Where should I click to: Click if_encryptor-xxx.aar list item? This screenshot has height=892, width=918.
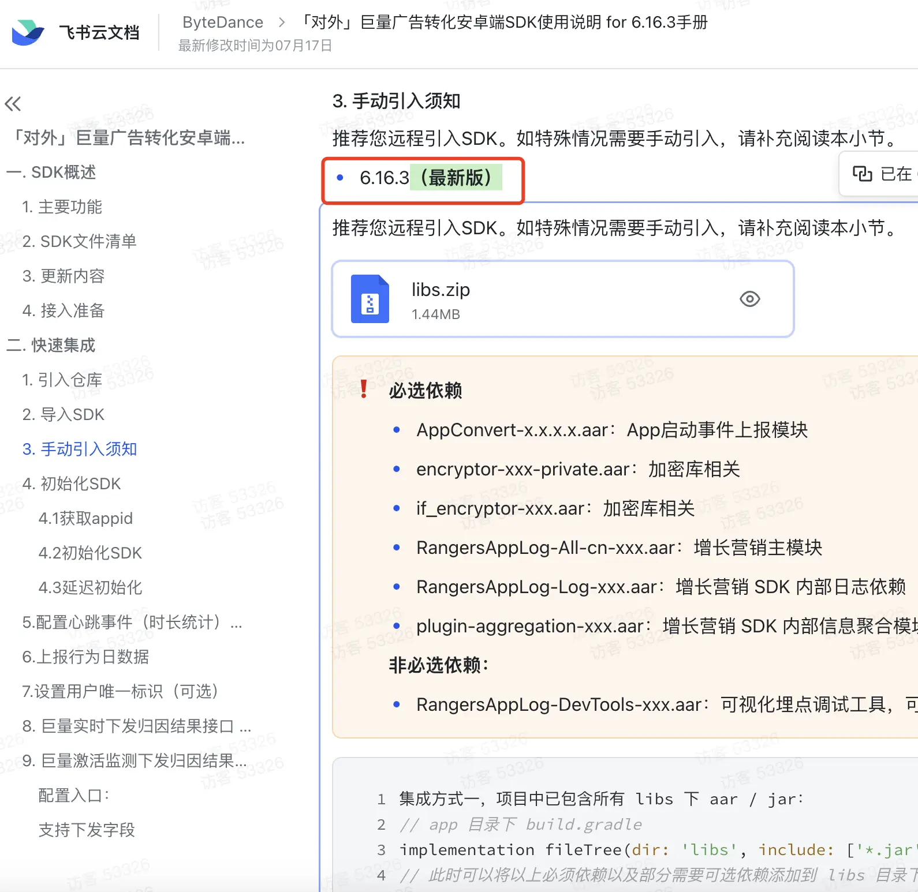click(555, 508)
